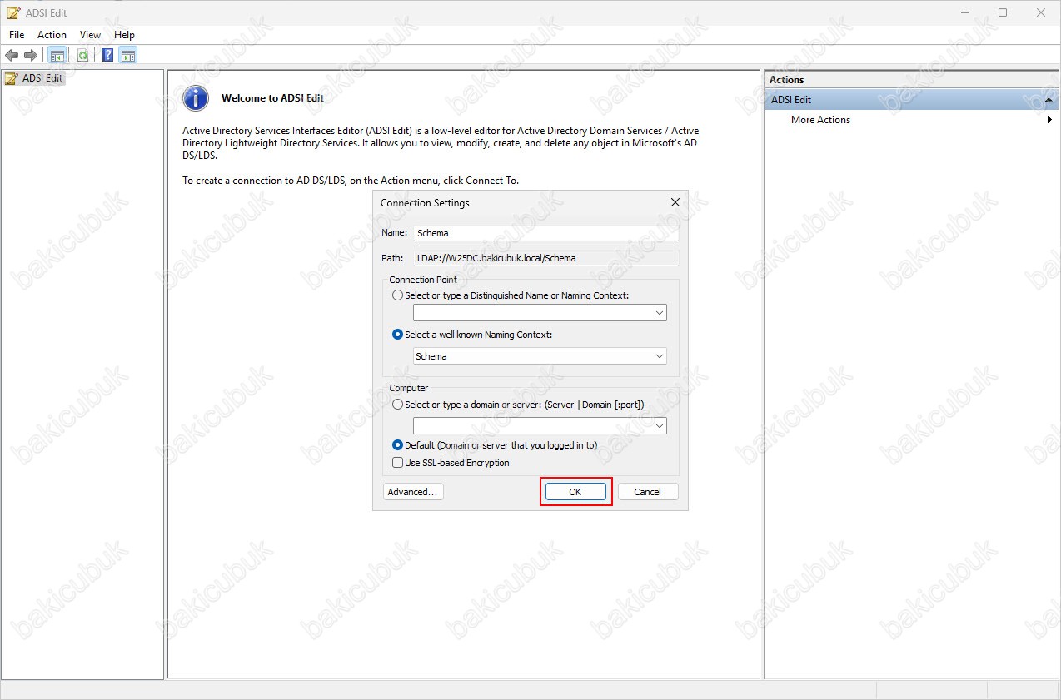
Task: Click the ADSI Edit title bar app icon
Action: click(13, 12)
